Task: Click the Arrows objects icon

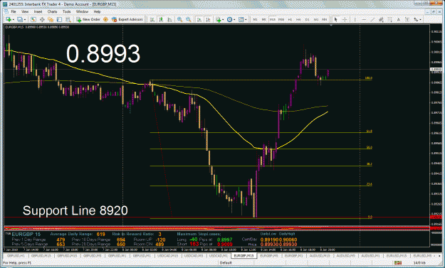Action: pyautogui.click(x=416, y=19)
